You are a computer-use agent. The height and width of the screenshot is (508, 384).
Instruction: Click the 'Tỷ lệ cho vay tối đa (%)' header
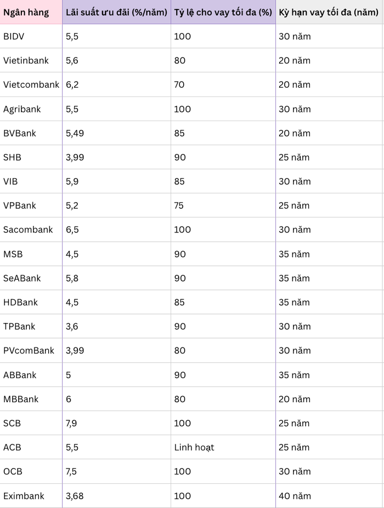(223, 12)
